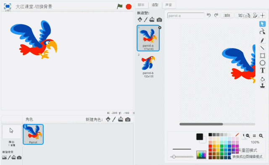
Task: Click the costume name field parrot-a
Action: [186, 16]
